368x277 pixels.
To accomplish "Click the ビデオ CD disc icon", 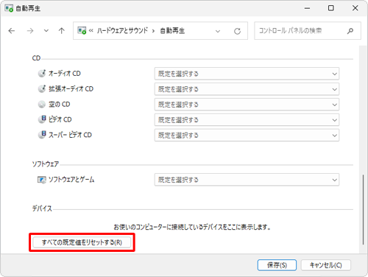I will click(42, 119).
